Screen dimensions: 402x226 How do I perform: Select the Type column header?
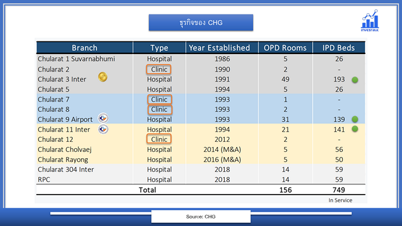coord(159,48)
